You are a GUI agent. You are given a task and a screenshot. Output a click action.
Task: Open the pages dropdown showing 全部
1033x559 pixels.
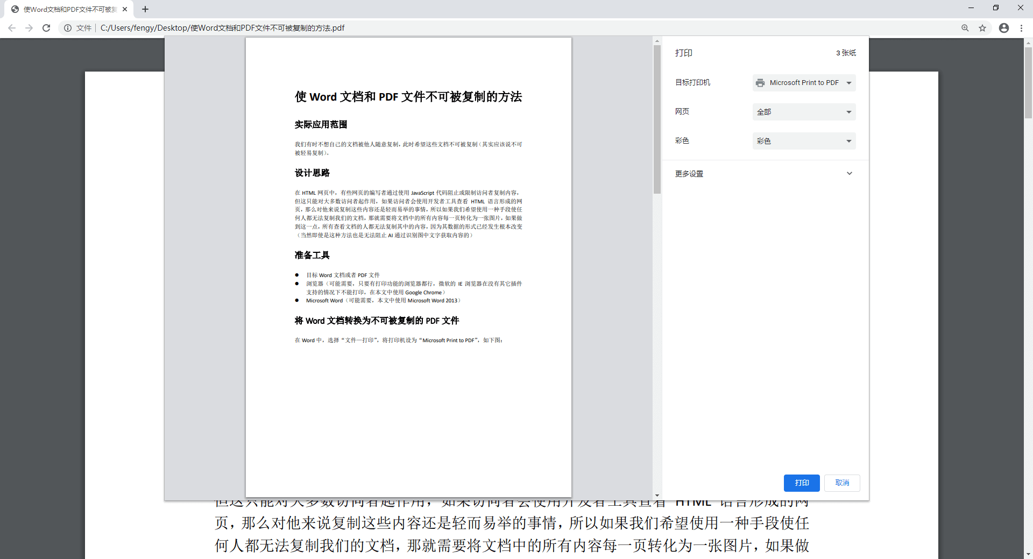pos(804,112)
